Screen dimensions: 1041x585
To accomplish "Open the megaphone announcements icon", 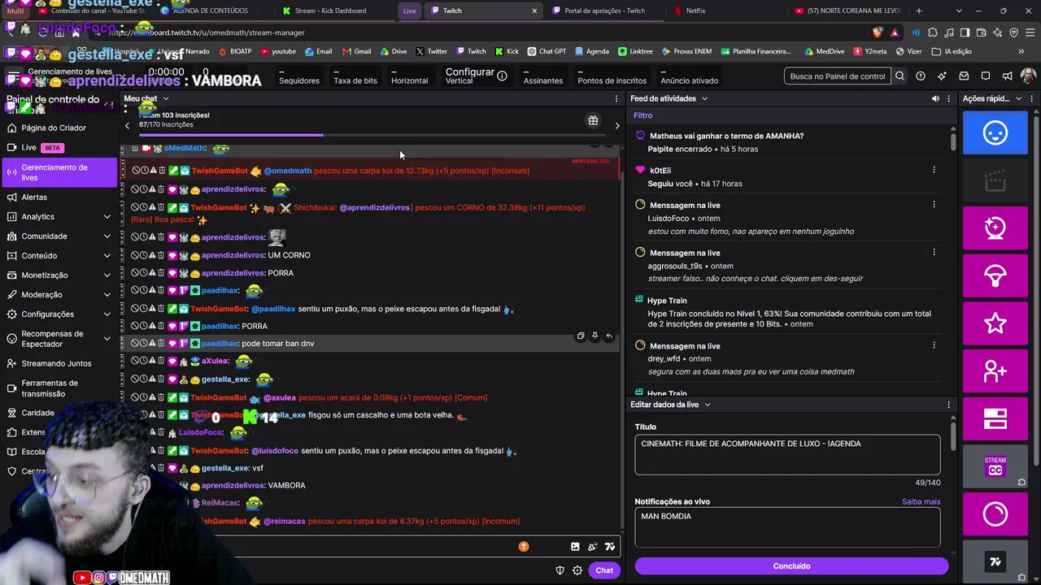I will coord(1007,76).
